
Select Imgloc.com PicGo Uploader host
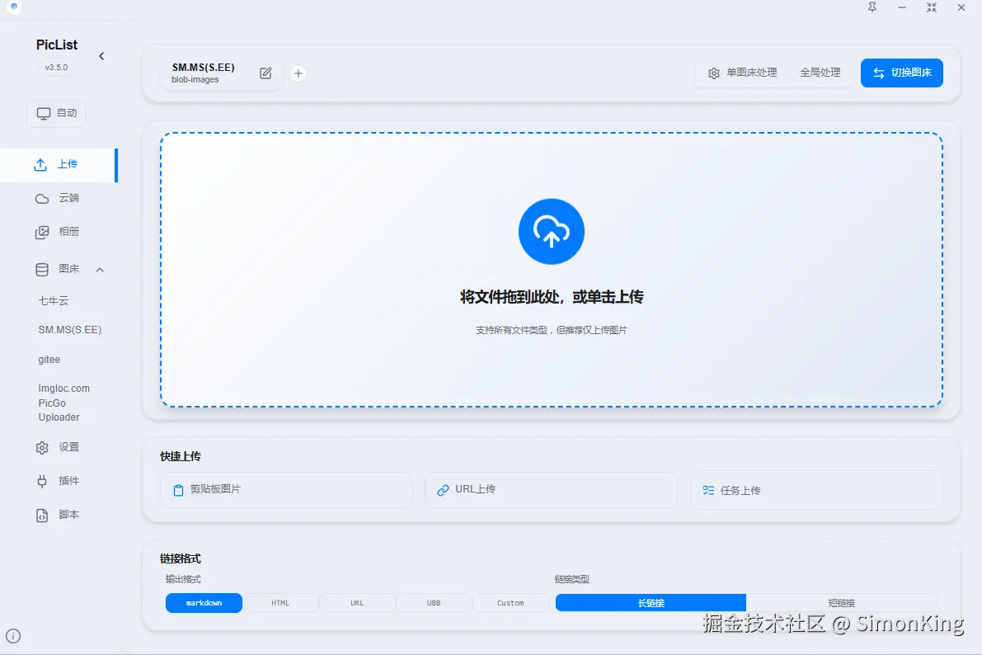[x=63, y=403]
